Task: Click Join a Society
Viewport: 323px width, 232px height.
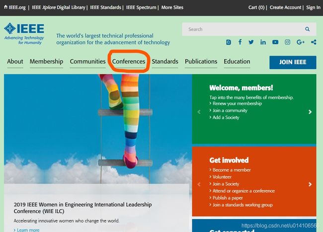Action: [226, 184]
